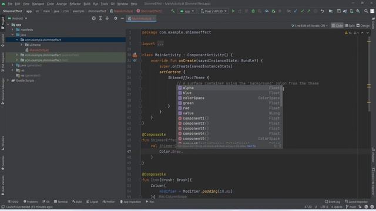Open the app run configuration dropdown

(187, 11)
